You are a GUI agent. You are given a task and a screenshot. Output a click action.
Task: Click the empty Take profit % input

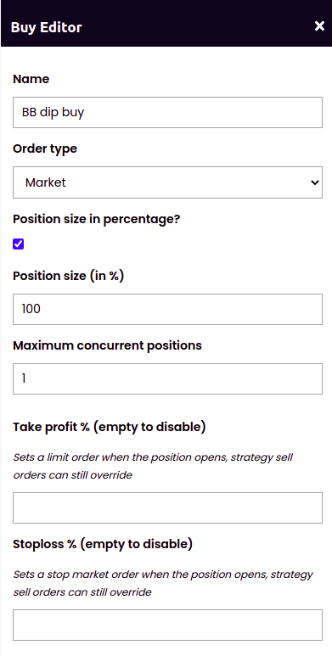(x=167, y=507)
